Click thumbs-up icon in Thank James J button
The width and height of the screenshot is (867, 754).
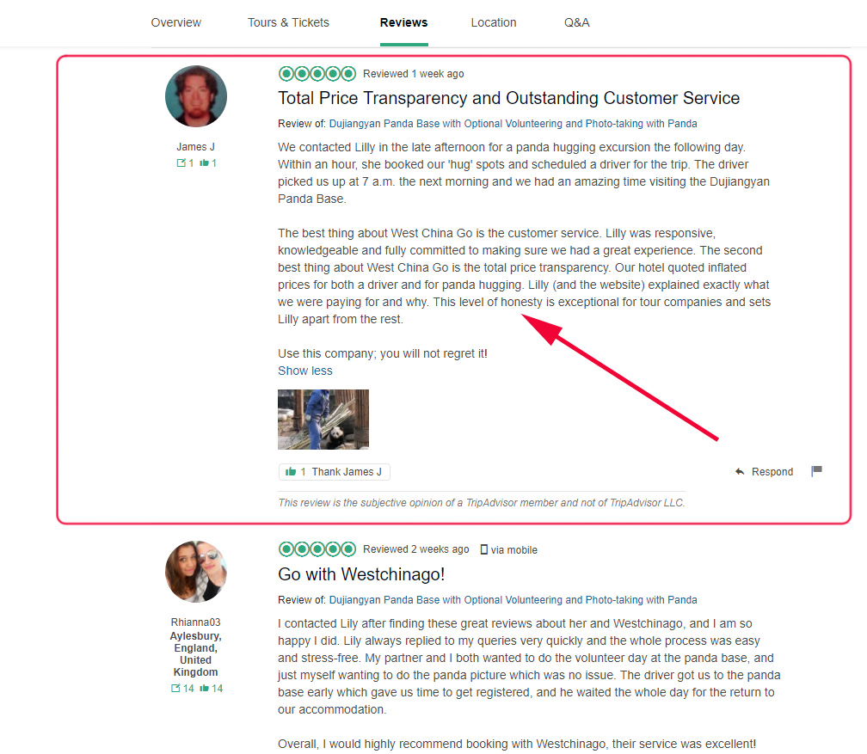pos(291,471)
